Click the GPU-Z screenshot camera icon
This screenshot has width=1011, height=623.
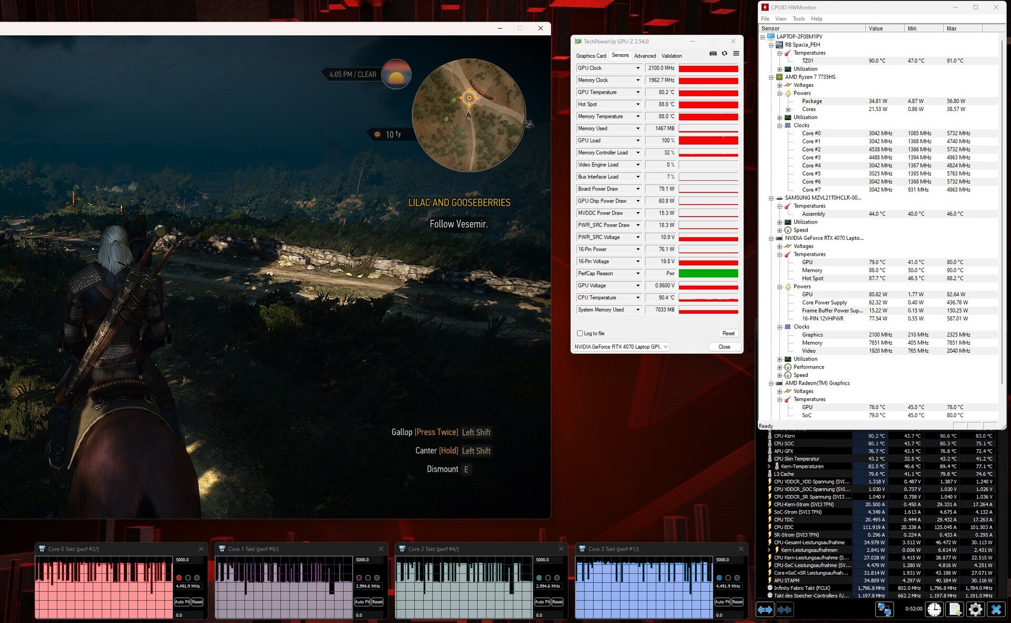pyautogui.click(x=713, y=53)
